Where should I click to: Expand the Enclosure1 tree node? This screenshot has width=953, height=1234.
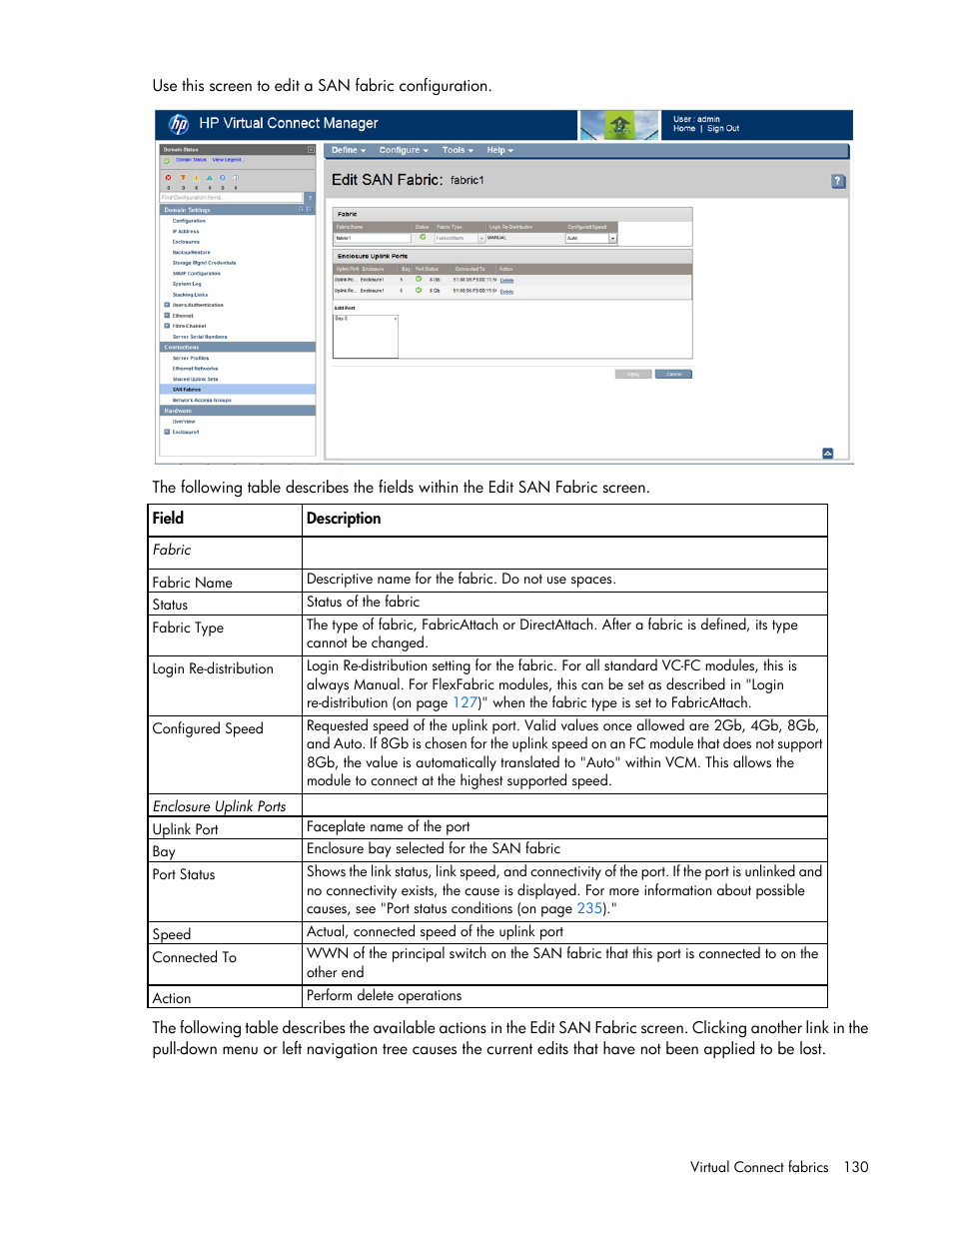coord(167,432)
